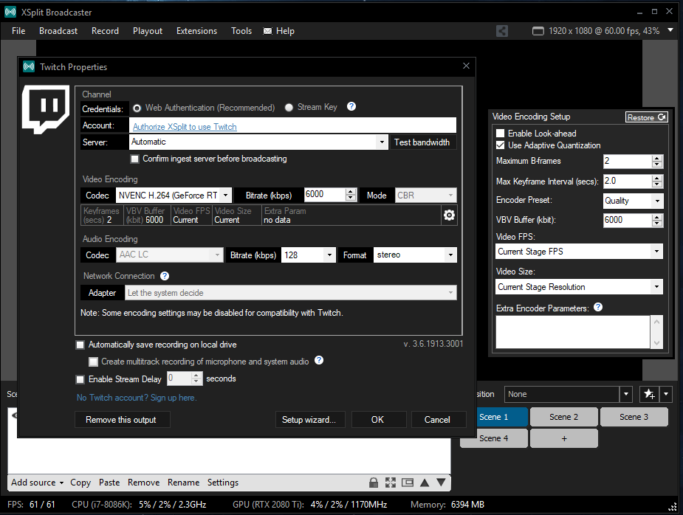The image size is (683, 515).
Task: Expand the audio Format dropdown showing stereo
Action: point(450,255)
